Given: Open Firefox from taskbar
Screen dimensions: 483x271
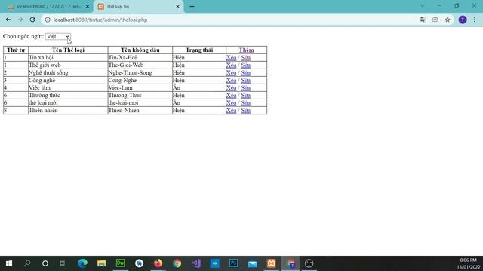Looking at the screenshot, I should click(x=158, y=263).
